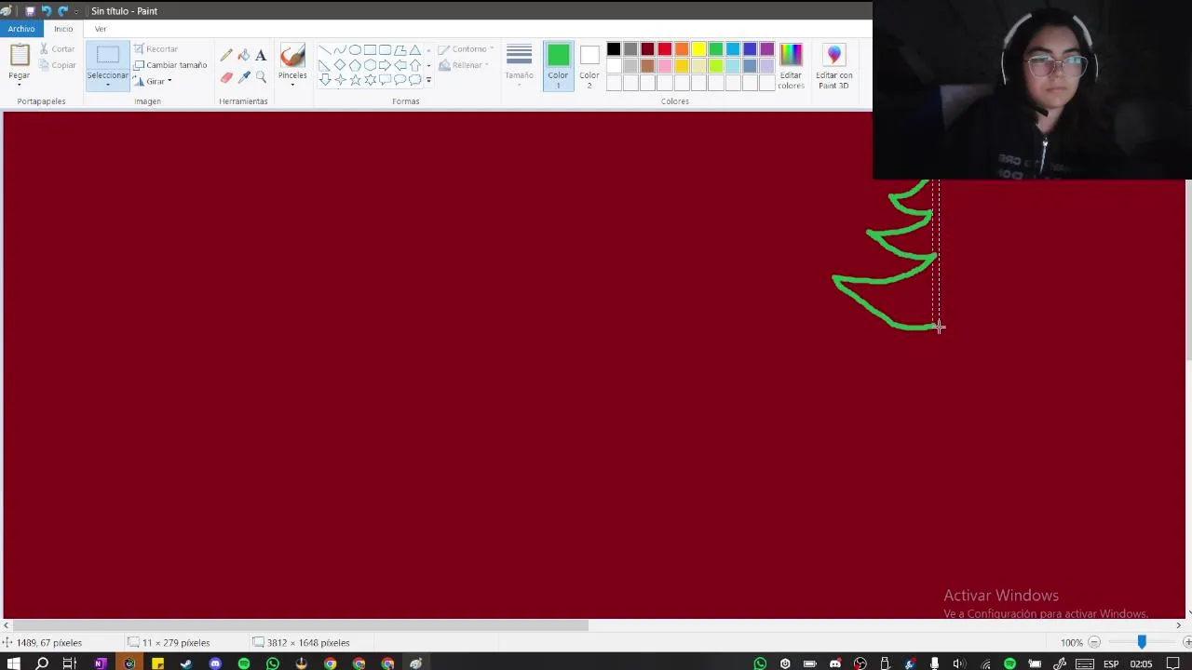Select the Color picker eyedropper tool
Image resolution: width=1192 pixels, height=670 pixels.
click(244, 77)
